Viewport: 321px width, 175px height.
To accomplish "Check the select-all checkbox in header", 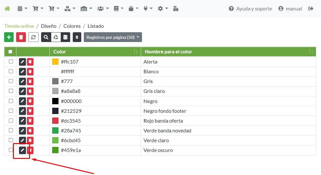I will (10, 52).
